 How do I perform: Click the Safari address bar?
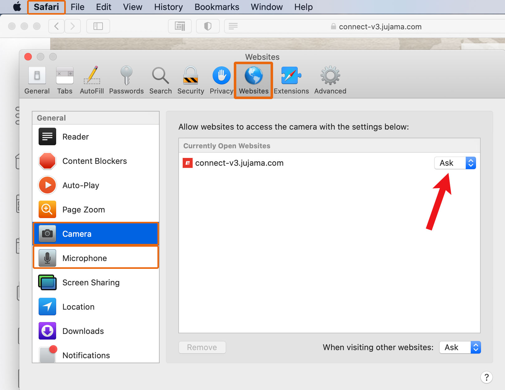(x=365, y=26)
